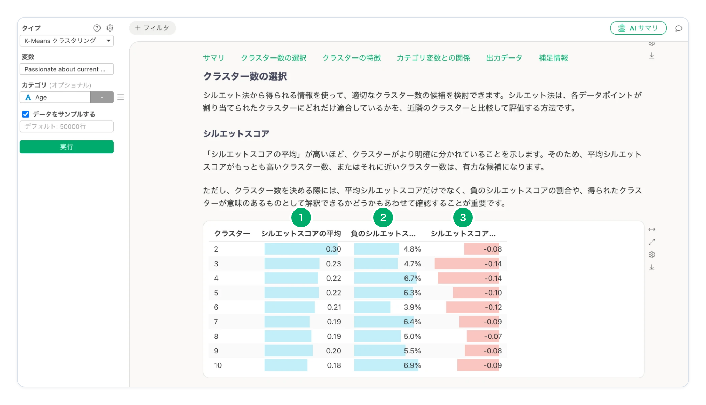The width and height of the screenshot is (706, 405).
Task: Open the AI サマリ button
Action: (x=638, y=28)
